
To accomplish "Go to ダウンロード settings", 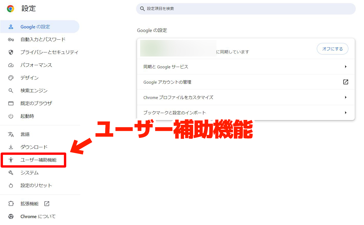I will [40, 147].
